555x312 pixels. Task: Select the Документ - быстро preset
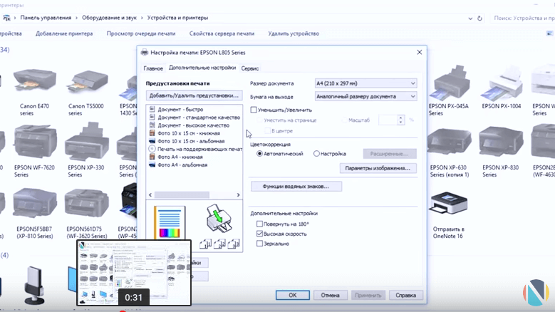click(180, 109)
